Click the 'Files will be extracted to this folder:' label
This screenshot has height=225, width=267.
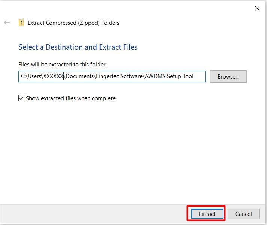63,65
